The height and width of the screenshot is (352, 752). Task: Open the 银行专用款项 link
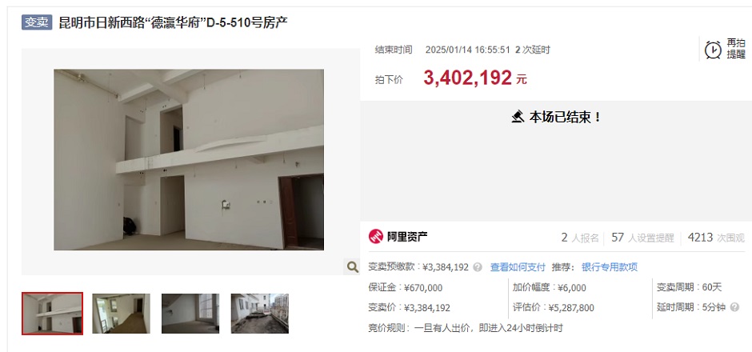coord(610,267)
